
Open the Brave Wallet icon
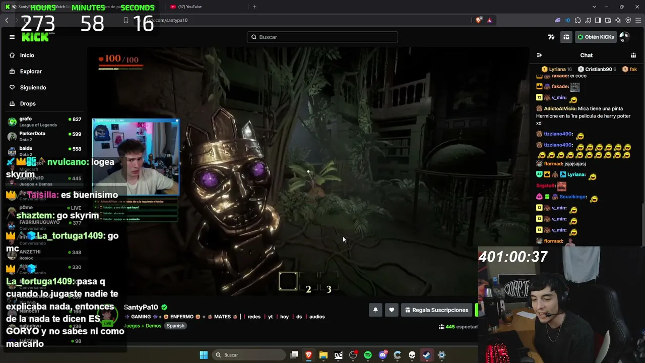pyautogui.click(x=608, y=20)
